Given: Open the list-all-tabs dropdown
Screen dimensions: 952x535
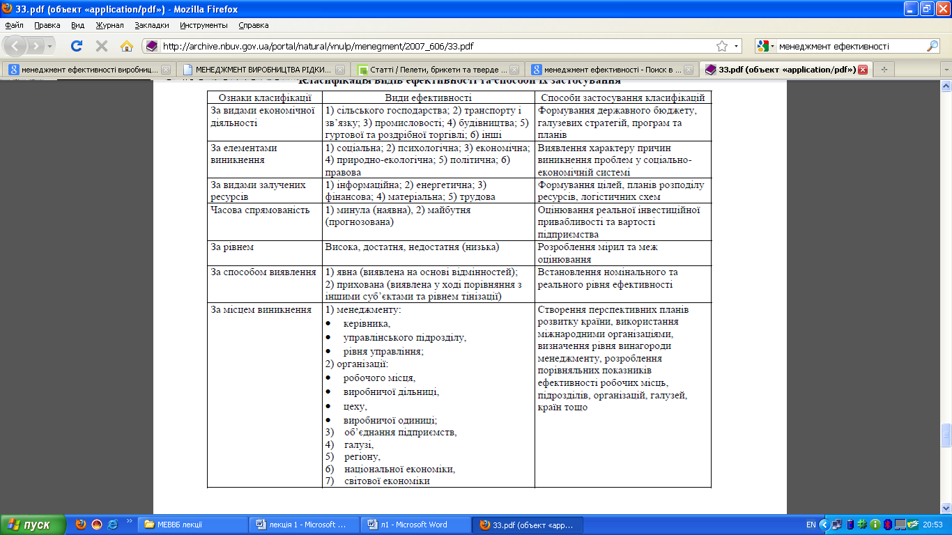Looking at the screenshot, I should [x=946, y=70].
